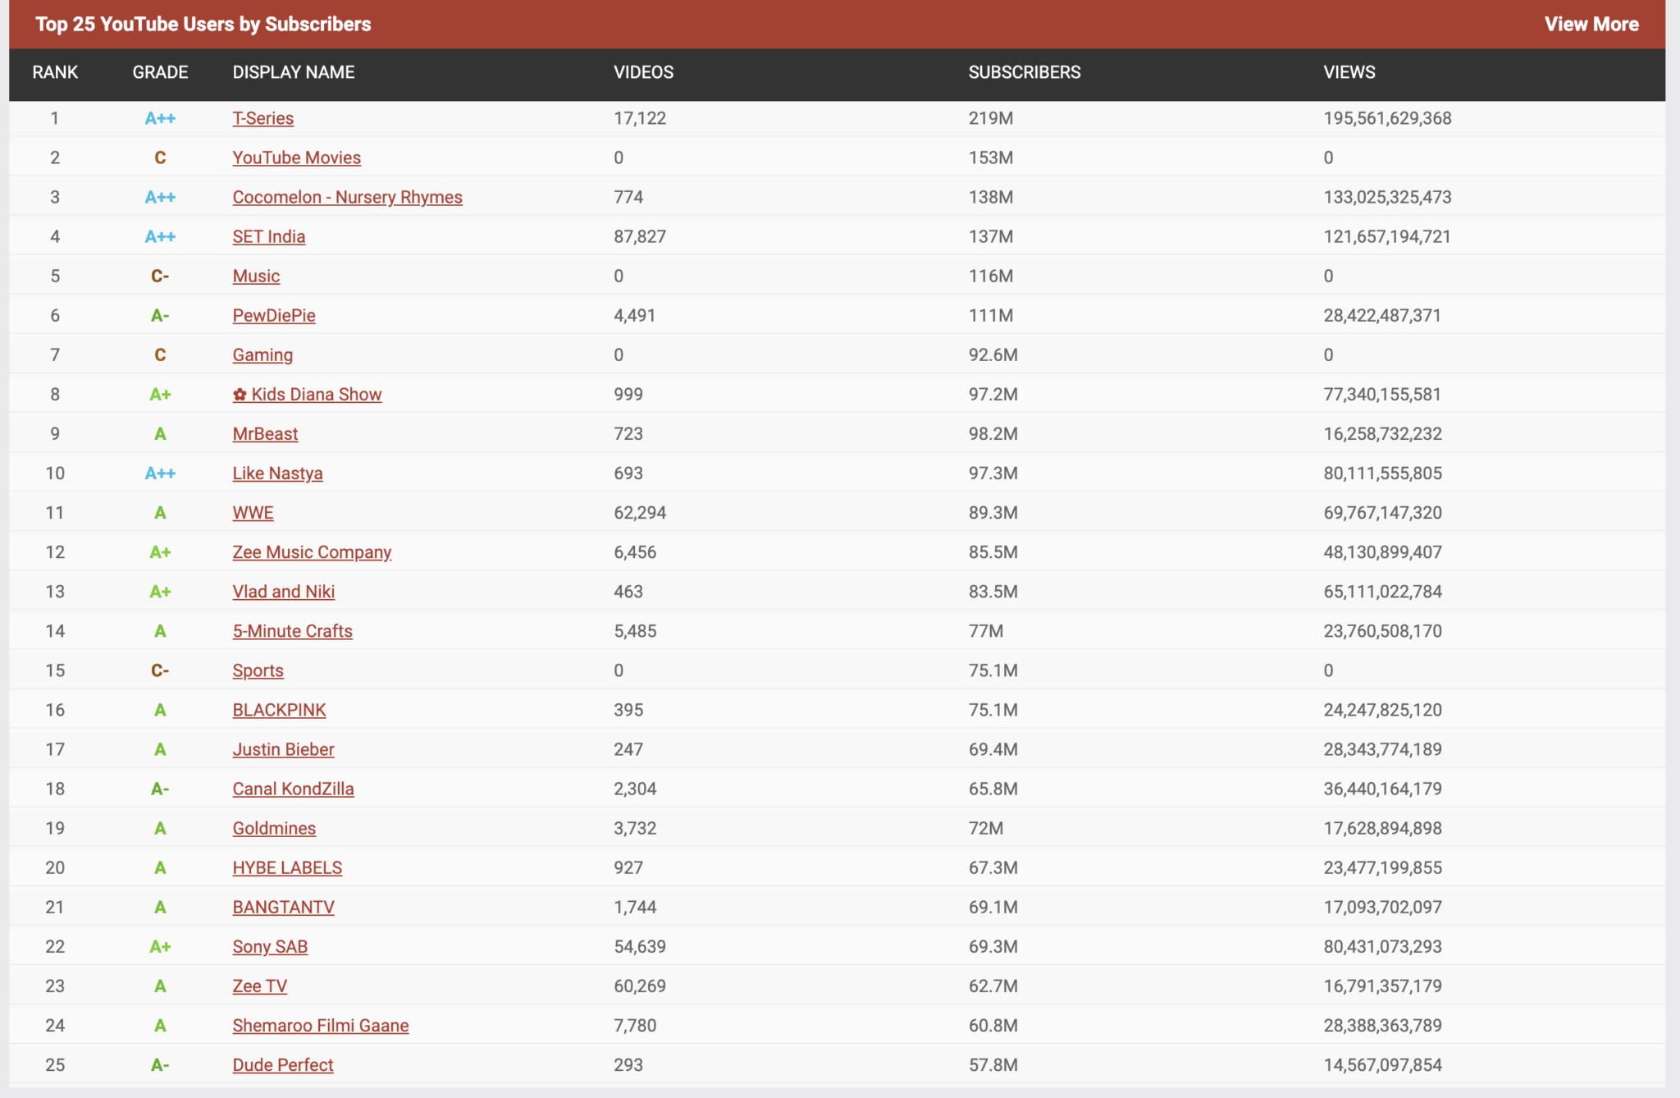The height and width of the screenshot is (1098, 1680).
Task: Open the Zee Music Company link
Action: coord(312,552)
